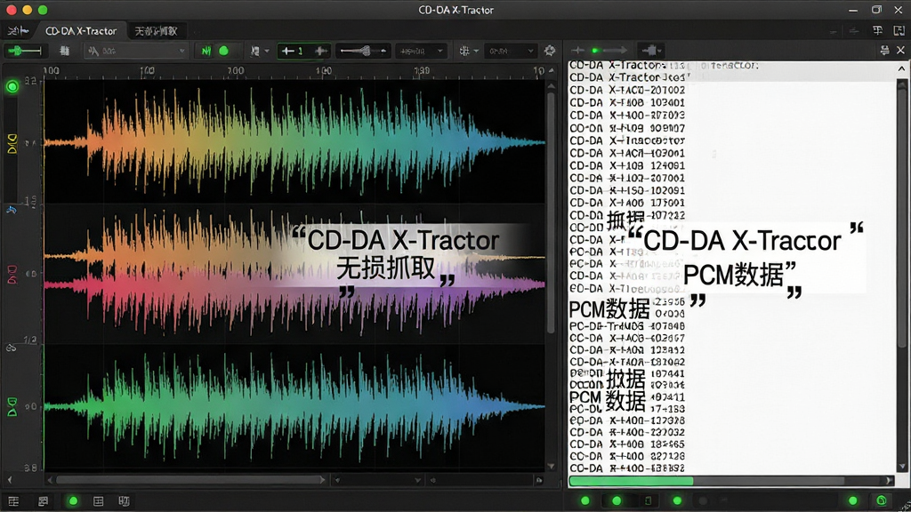911x512 pixels.
Task: Select the log row ending in 407848
Action: pyautogui.click(x=627, y=326)
